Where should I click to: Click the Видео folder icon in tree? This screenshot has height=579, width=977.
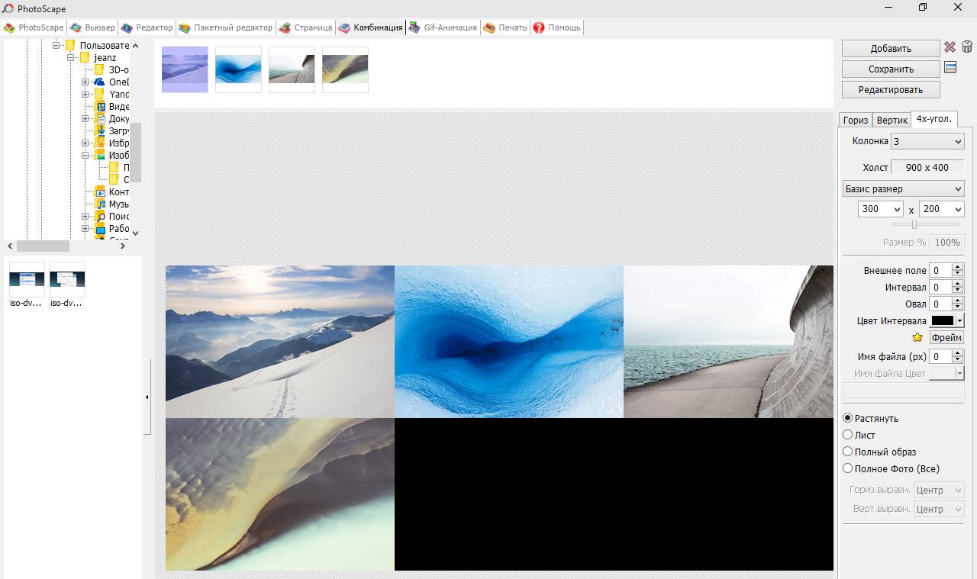coord(99,106)
